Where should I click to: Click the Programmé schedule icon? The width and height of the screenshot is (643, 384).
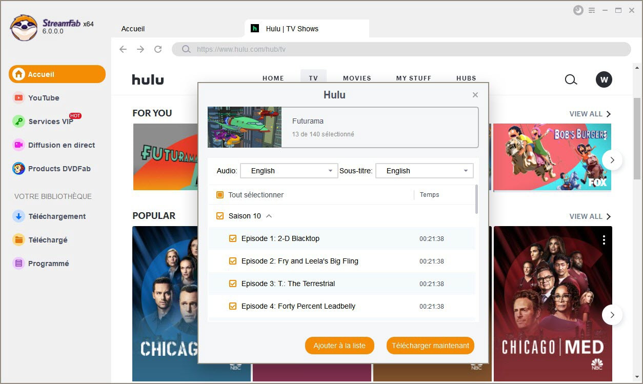[18, 264]
